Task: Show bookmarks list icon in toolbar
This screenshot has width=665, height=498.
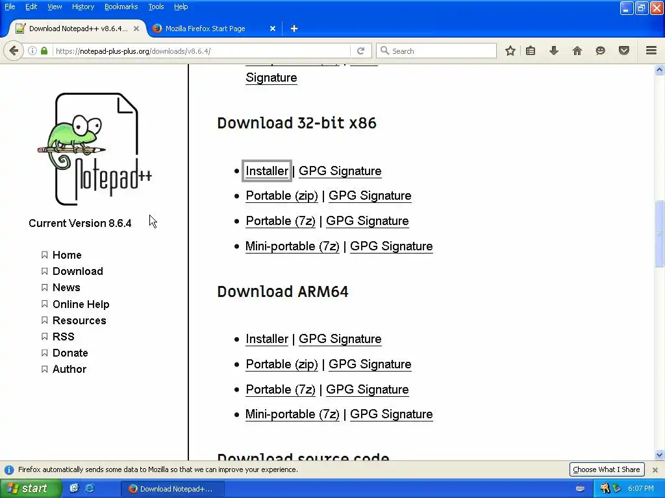Action: coord(531,51)
